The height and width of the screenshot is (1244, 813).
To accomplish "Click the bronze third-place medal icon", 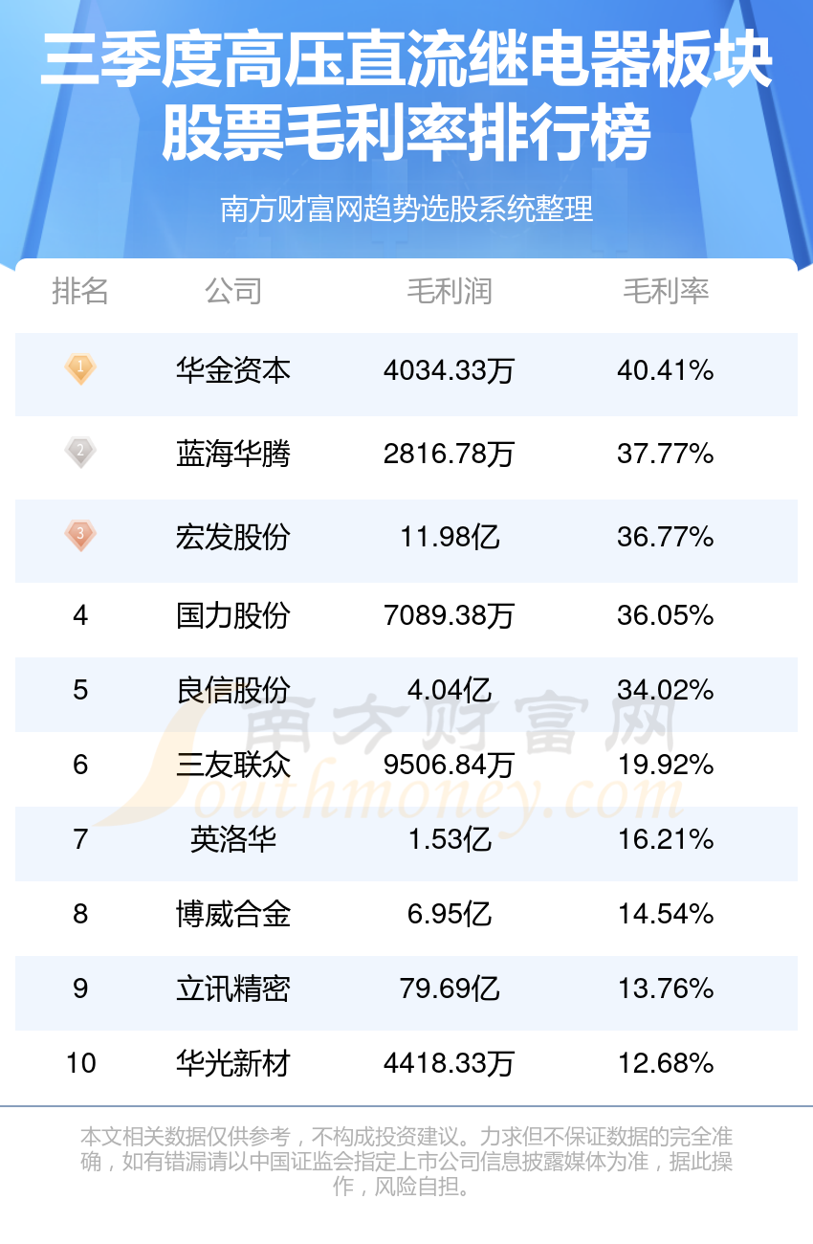I will [x=81, y=535].
